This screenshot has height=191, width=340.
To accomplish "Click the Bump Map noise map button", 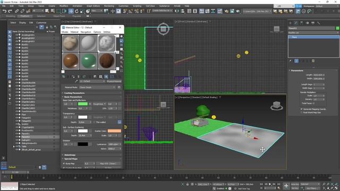I will point(108,164).
